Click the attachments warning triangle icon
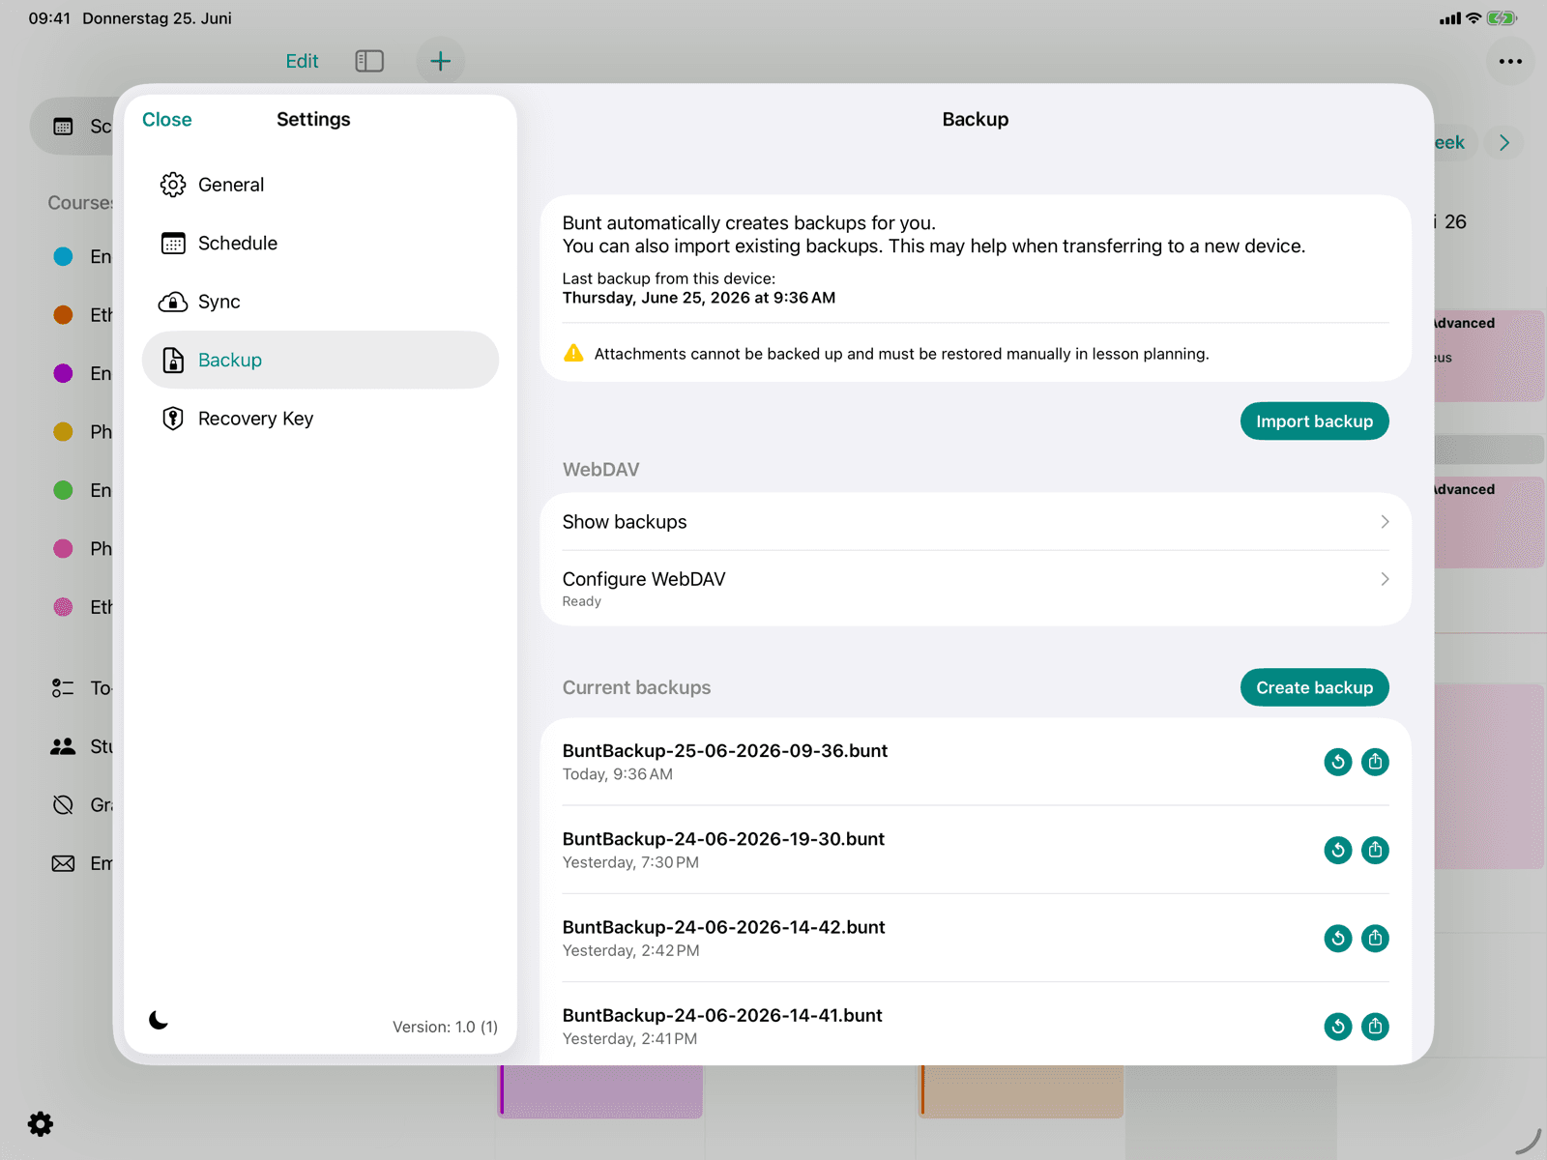Screen dimensions: 1547x1160 pyautogui.click(x=573, y=353)
